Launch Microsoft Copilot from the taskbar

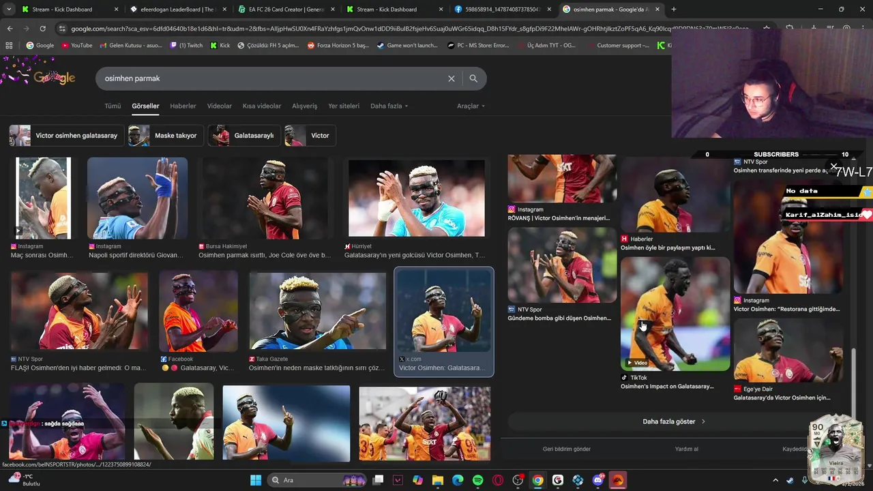[418, 480]
